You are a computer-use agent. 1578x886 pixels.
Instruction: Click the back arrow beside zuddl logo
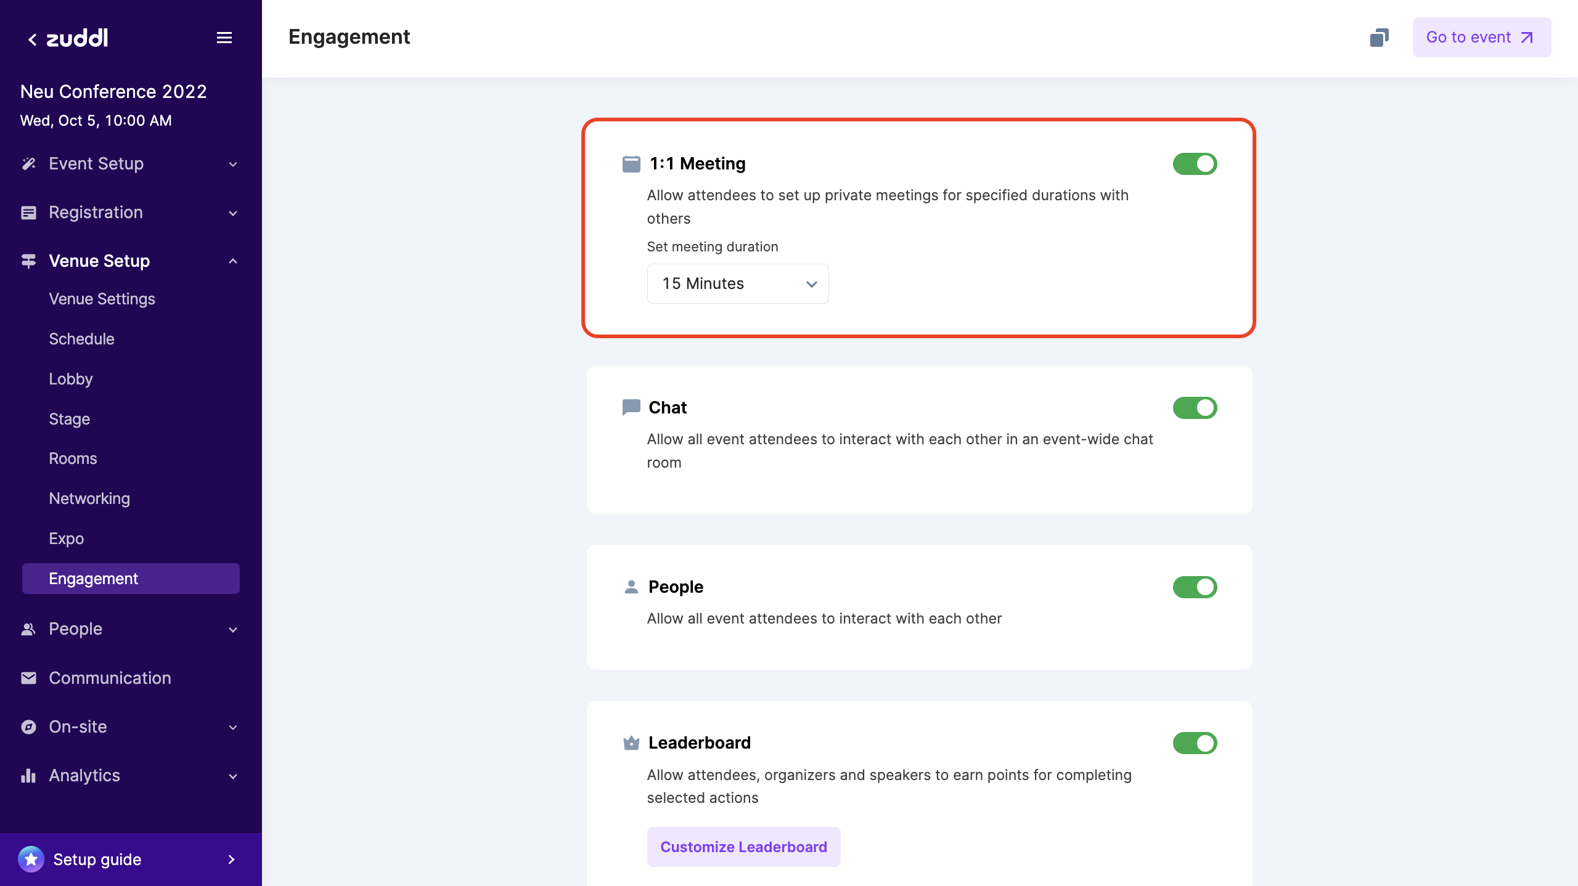point(33,39)
